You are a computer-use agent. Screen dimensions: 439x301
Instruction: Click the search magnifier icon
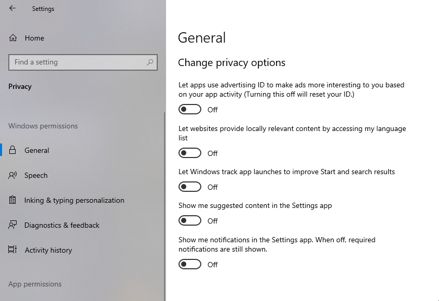click(x=150, y=62)
